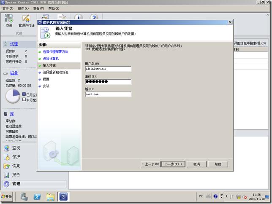Open 保护 protection workspace
Image resolution: width=272 pixels, height=204 pixels.
click(x=16, y=157)
